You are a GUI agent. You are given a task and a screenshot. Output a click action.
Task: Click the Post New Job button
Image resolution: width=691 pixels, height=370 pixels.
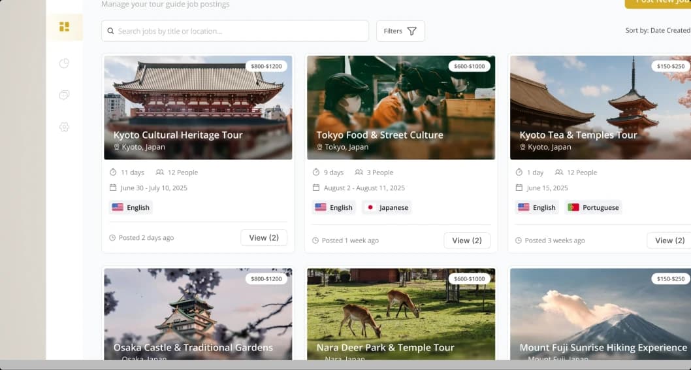tap(658, 3)
